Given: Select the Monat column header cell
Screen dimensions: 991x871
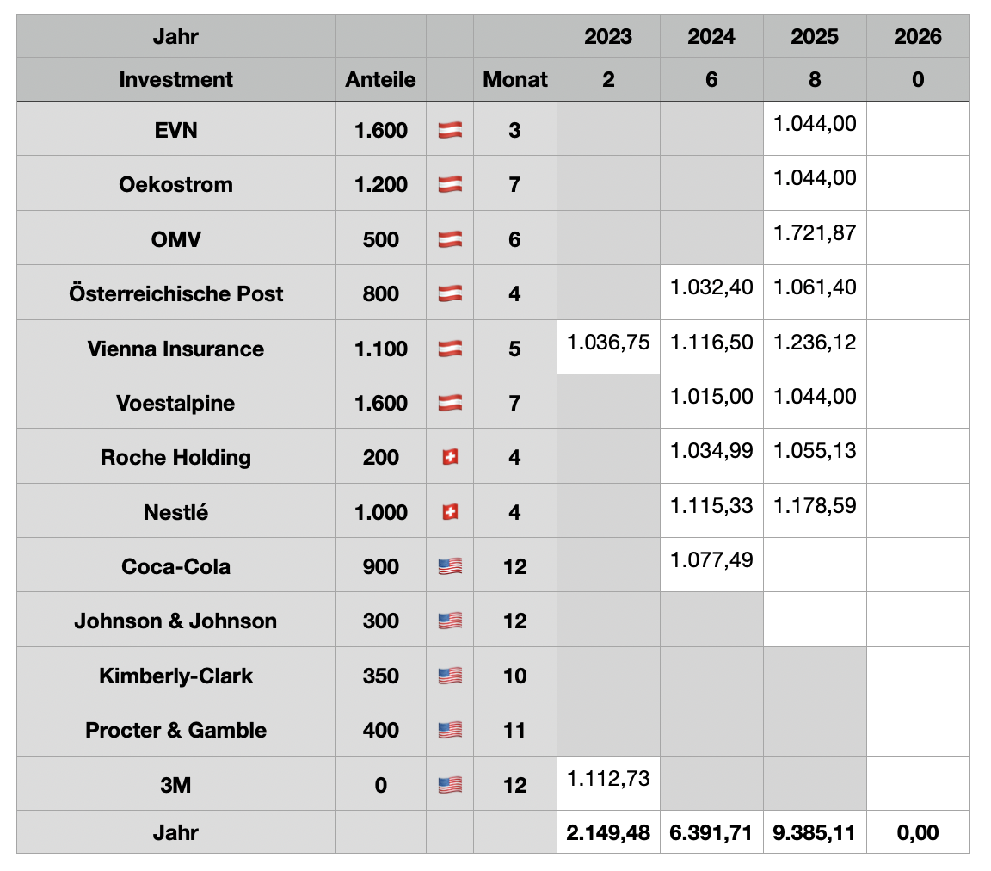Looking at the screenshot, I should point(515,79).
